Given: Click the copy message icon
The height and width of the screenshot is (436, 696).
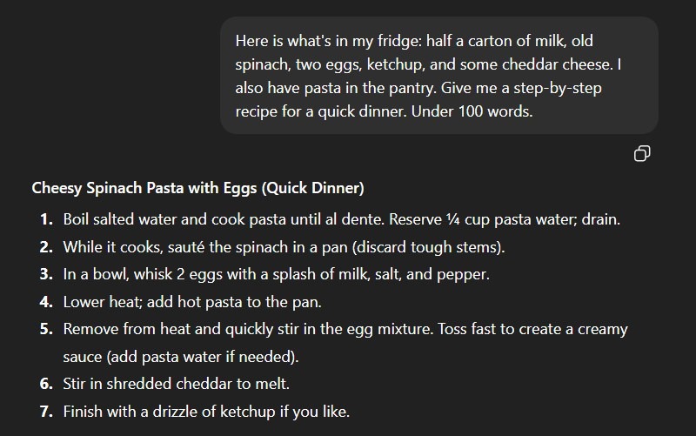Looking at the screenshot, I should coord(643,154).
